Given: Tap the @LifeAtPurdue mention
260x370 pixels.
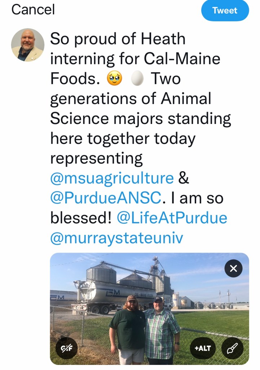Looking at the screenshot, I should 172,218.
